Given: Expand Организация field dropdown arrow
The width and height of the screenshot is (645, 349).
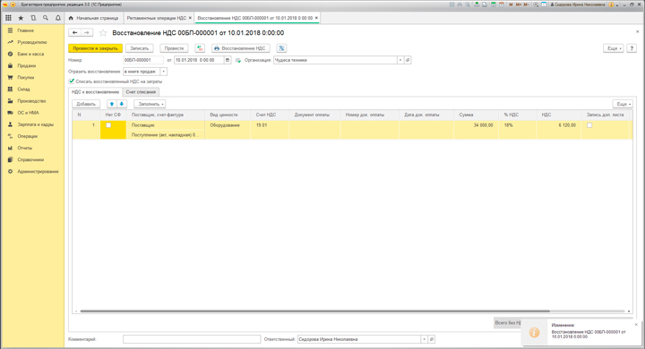Looking at the screenshot, I should tap(400, 60).
